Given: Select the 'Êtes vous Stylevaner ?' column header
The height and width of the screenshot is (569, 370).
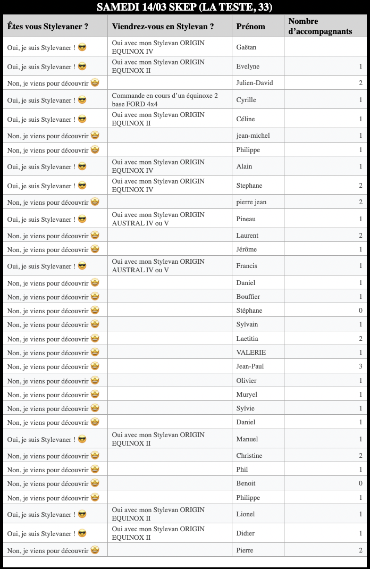Looking at the screenshot, I should (48, 26).
